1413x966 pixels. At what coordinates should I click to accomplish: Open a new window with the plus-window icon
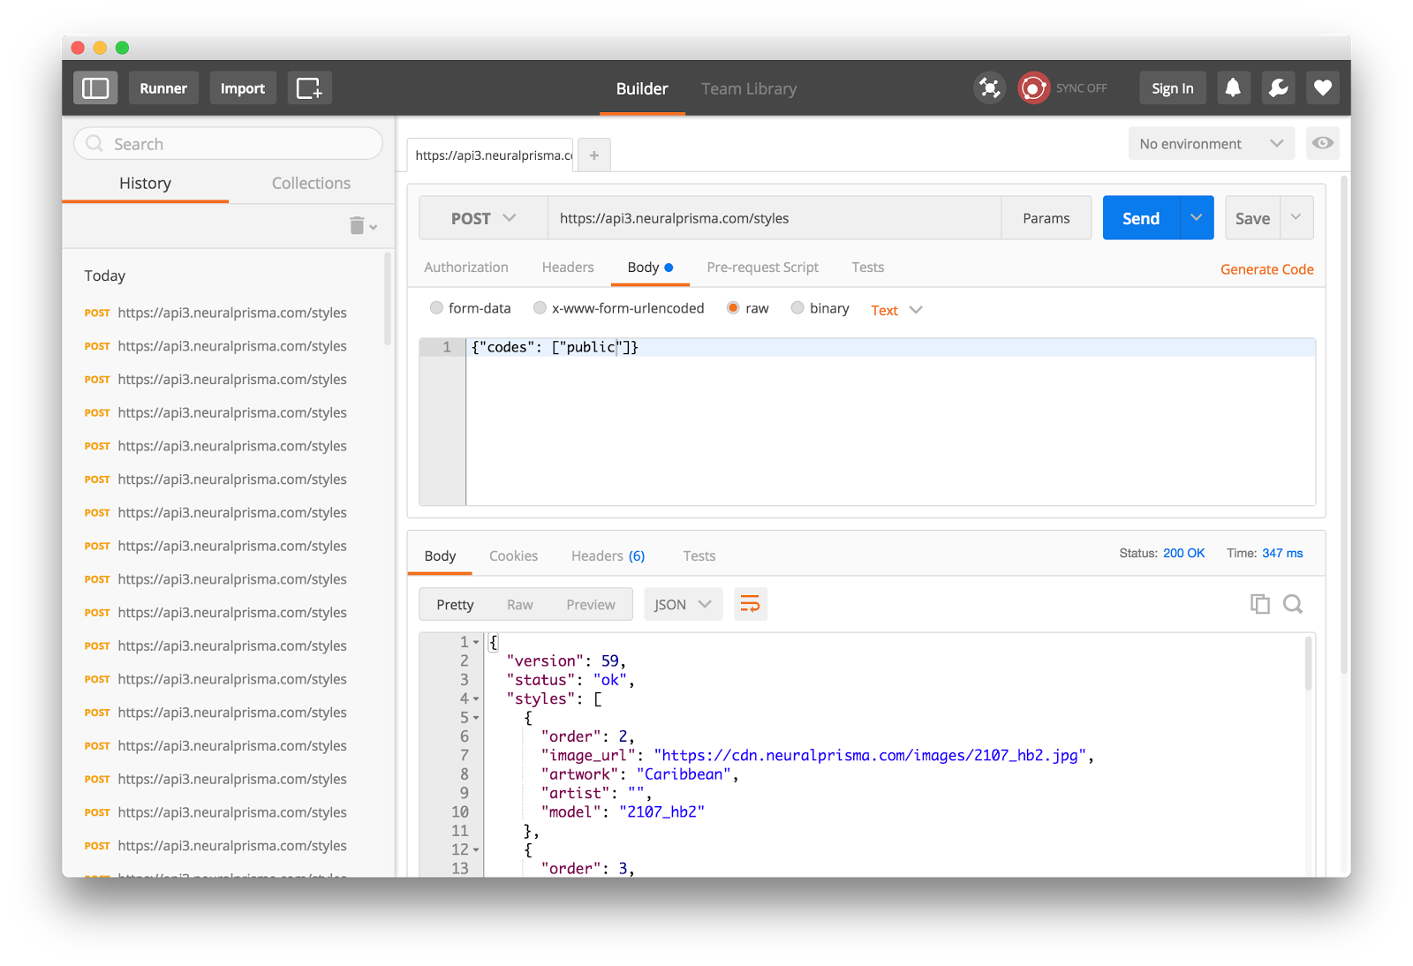309,88
